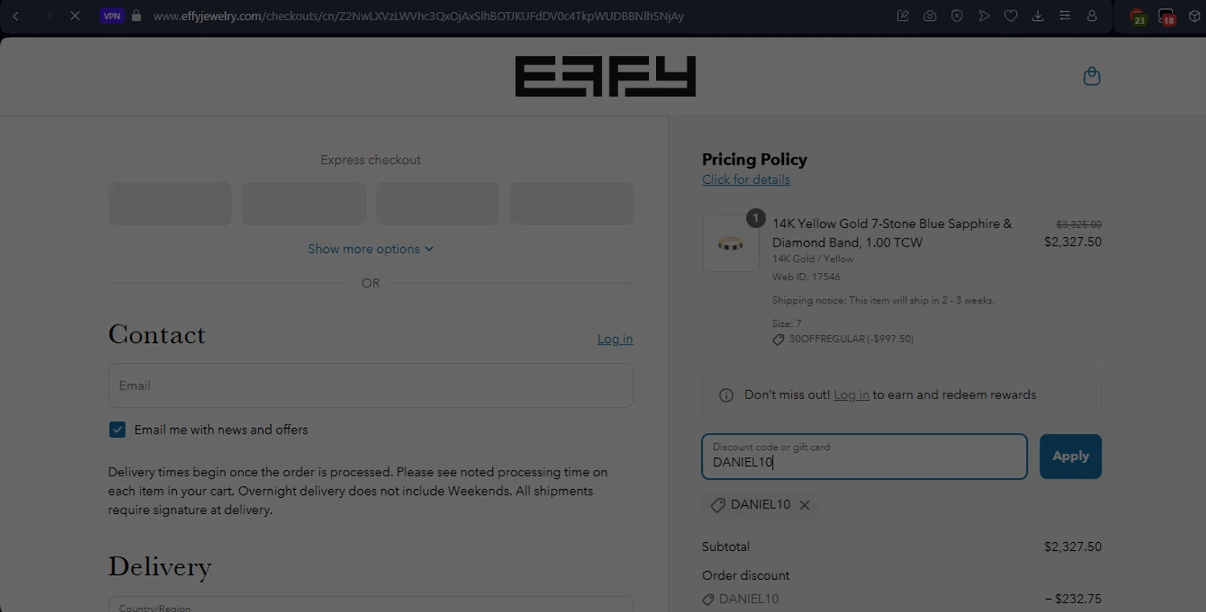
Task: Open Pricing Policy Click for details link
Action: pyautogui.click(x=746, y=180)
